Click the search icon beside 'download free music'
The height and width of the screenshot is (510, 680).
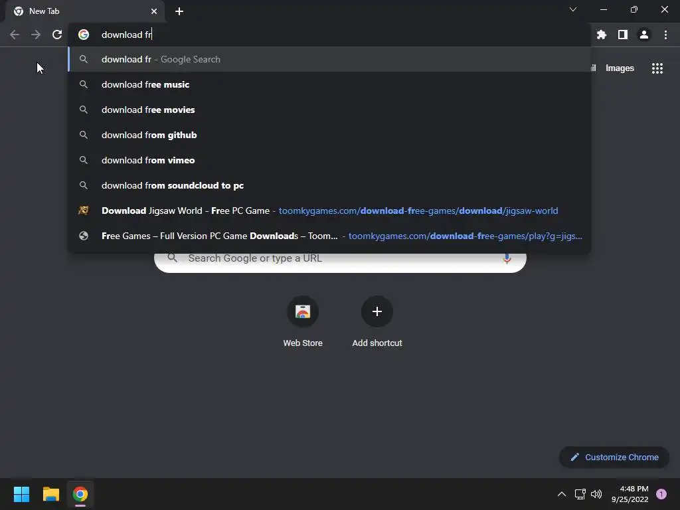pos(84,84)
